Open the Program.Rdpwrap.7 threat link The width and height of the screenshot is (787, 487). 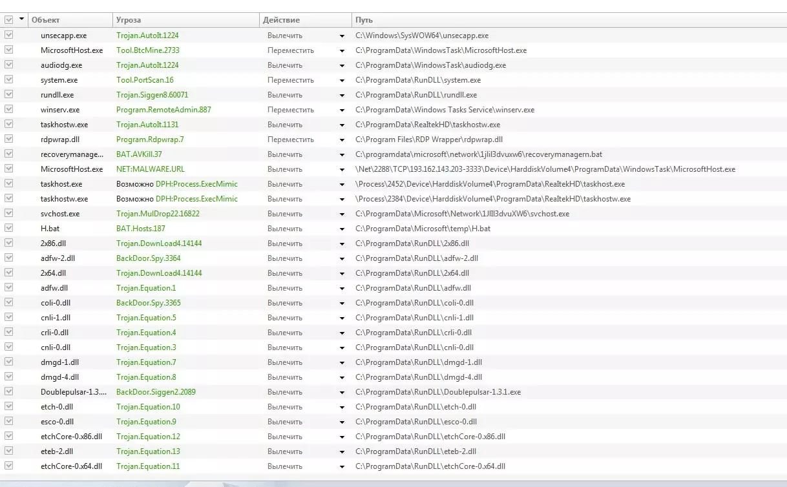click(150, 140)
